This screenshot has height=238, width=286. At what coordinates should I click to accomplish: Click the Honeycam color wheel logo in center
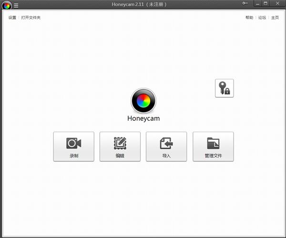coord(143,101)
